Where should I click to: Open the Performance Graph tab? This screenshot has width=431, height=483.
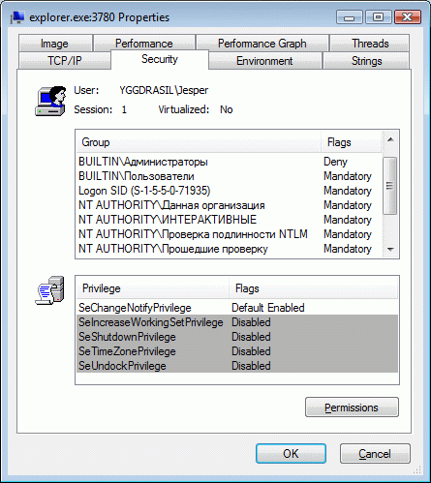[x=262, y=44]
